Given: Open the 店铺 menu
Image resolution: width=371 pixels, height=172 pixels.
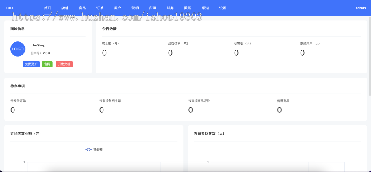Looking at the screenshot, I should 65,8.
